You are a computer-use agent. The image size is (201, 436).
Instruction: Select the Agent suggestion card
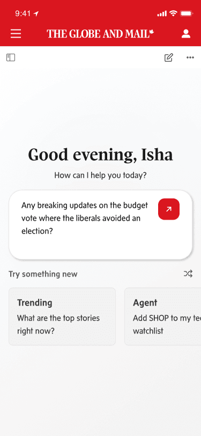[x=163, y=316]
